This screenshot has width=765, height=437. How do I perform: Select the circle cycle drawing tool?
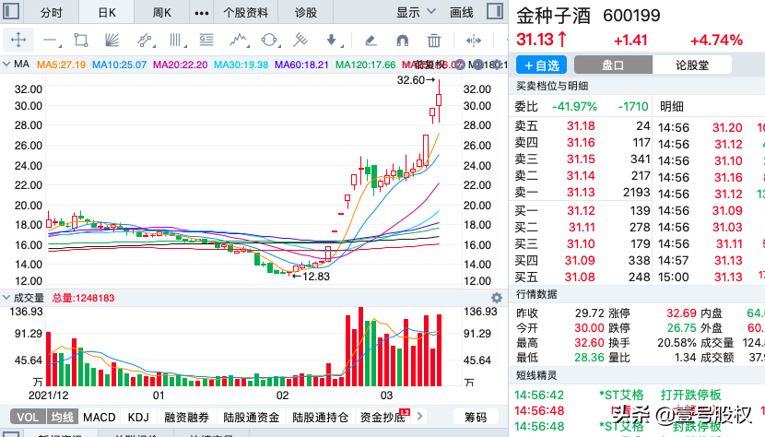[x=270, y=40]
